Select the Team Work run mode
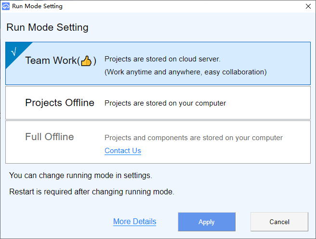Viewport: 316px width, 239px height. click(x=51, y=61)
